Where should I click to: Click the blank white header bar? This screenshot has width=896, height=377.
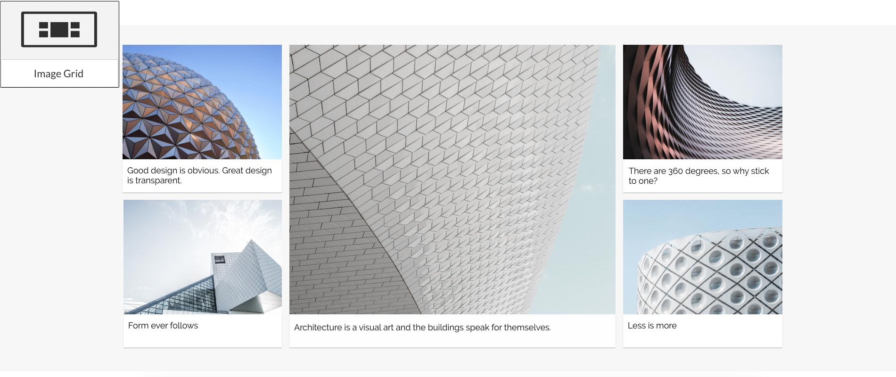point(471,12)
